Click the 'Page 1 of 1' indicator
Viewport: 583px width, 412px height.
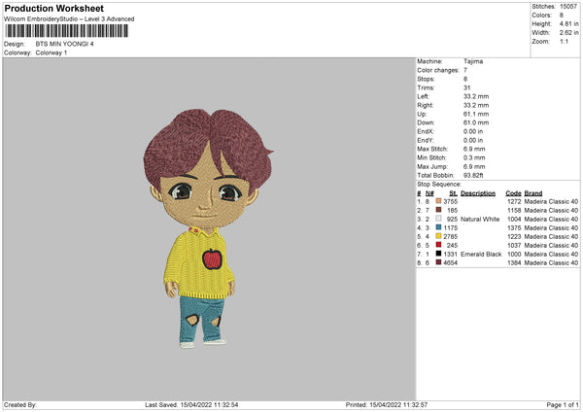coord(563,405)
